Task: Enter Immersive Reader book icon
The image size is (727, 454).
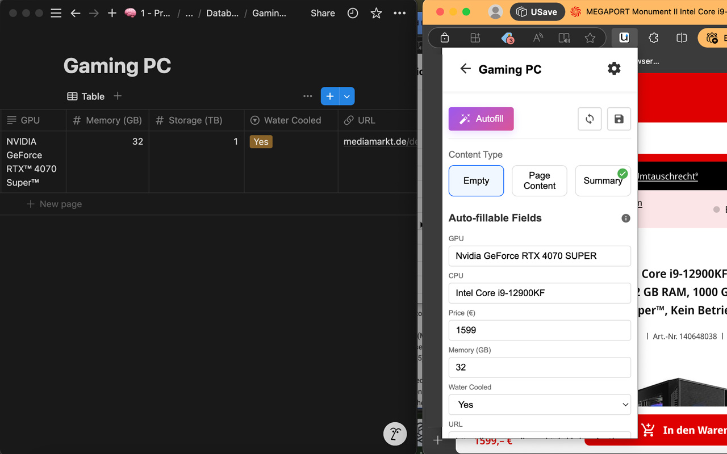Action: 564,38
